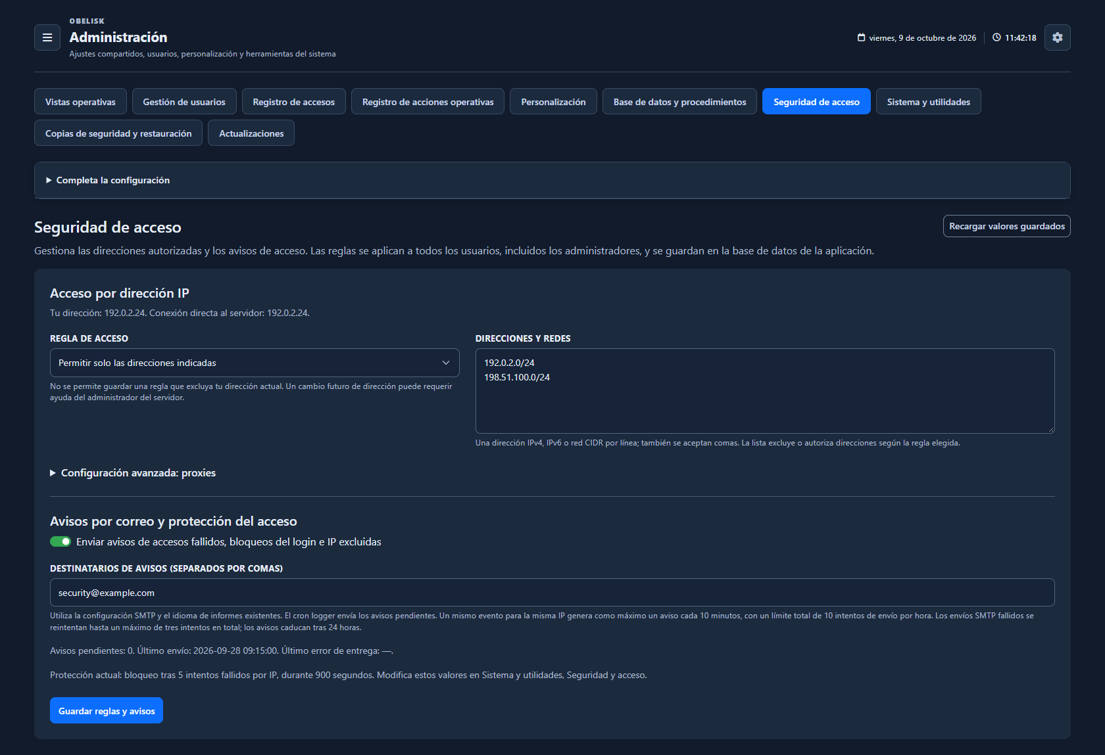Click the Avisos pendientes status line
Viewport: 1105px width, 755px height.
(x=222, y=651)
